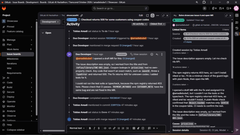Open the merge requests counter in the top bar
The height and width of the screenshot is (135, 240).
tap(221, 8)
